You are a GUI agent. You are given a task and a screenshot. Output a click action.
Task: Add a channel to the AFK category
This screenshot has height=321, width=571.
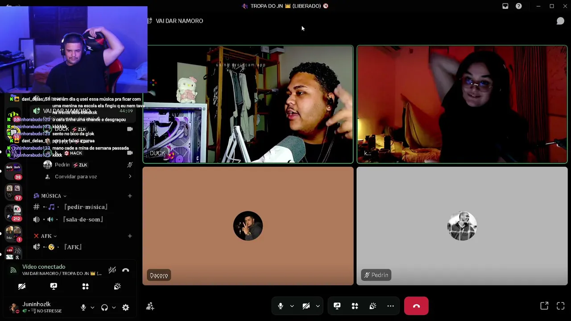click(130, 236)
